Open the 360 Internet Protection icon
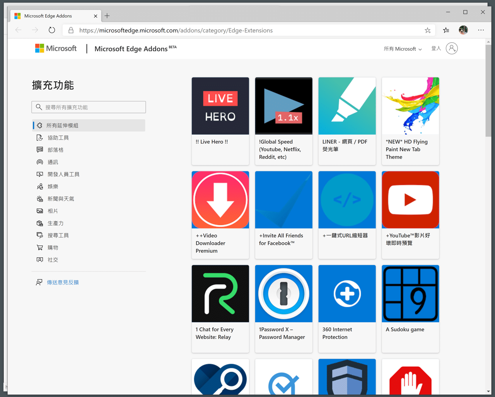 (x=347, y=294)
